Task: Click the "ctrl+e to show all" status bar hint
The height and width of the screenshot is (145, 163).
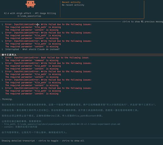Action: 73,141
